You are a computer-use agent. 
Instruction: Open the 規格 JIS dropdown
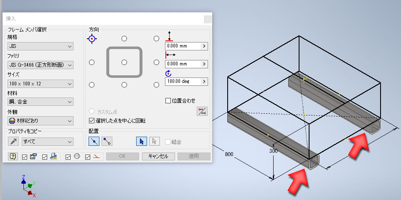click(41, 46)
